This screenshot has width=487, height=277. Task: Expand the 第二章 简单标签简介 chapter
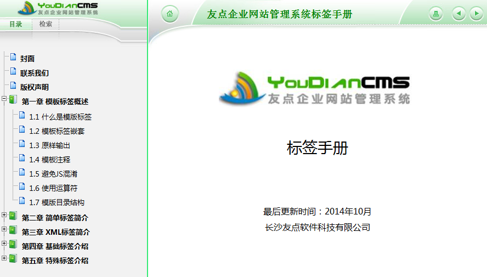pyautogui.click(x=4, y=216)
